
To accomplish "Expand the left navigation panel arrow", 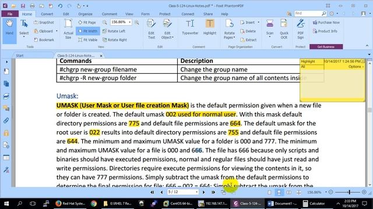I will coord(6,62).
